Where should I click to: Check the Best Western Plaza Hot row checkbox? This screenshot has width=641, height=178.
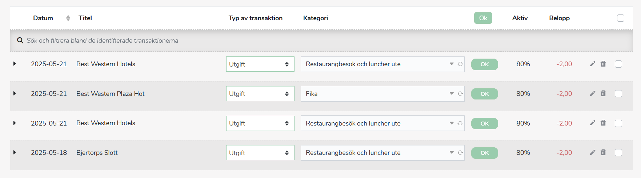pyautogui.click(x=618, y=94)
